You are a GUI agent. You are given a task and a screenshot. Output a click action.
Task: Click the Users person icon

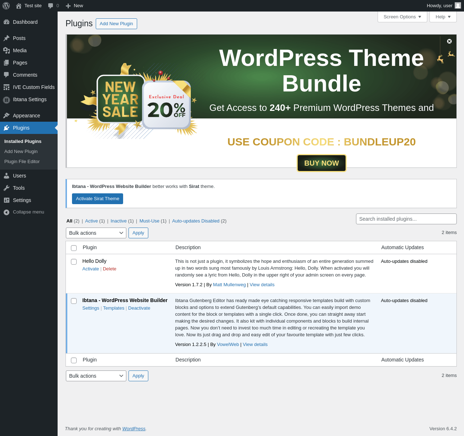point(6,176)
